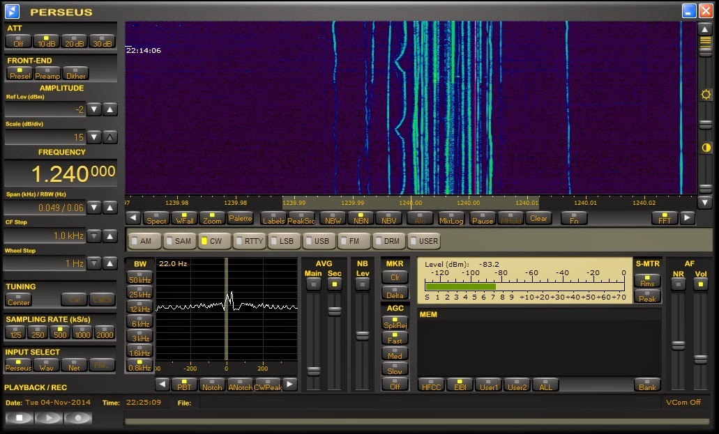Decrease the Ref Lev value with down arrow

[94, 109]
